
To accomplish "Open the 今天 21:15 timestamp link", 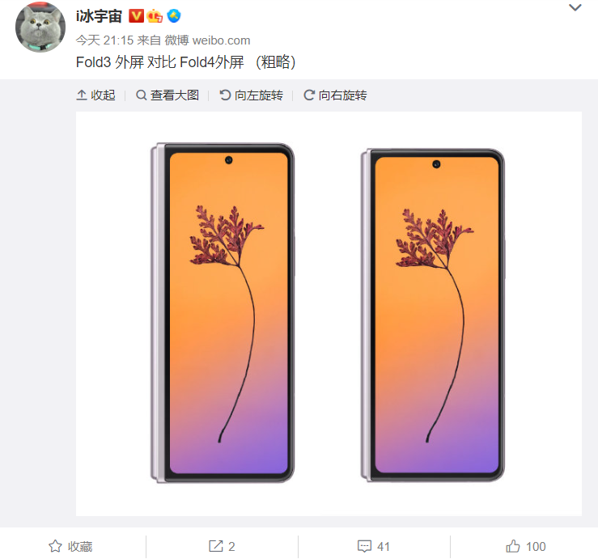I will coord(104,40).
